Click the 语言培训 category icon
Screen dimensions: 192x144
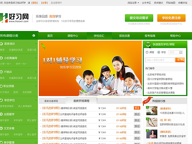(1, 44)
